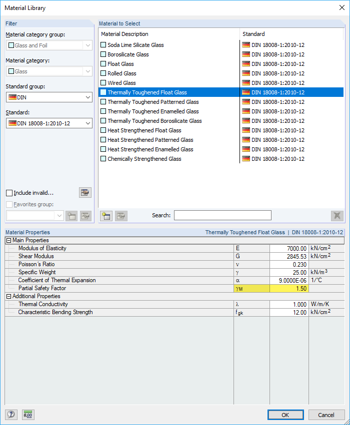Viewport: 350px width, 425px height.
Task: Select Thermally Toughened Enamelled Glass
Action: (x=221, y=111)
